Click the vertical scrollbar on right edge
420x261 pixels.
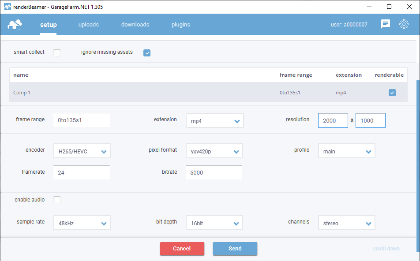tap(418, 166)
